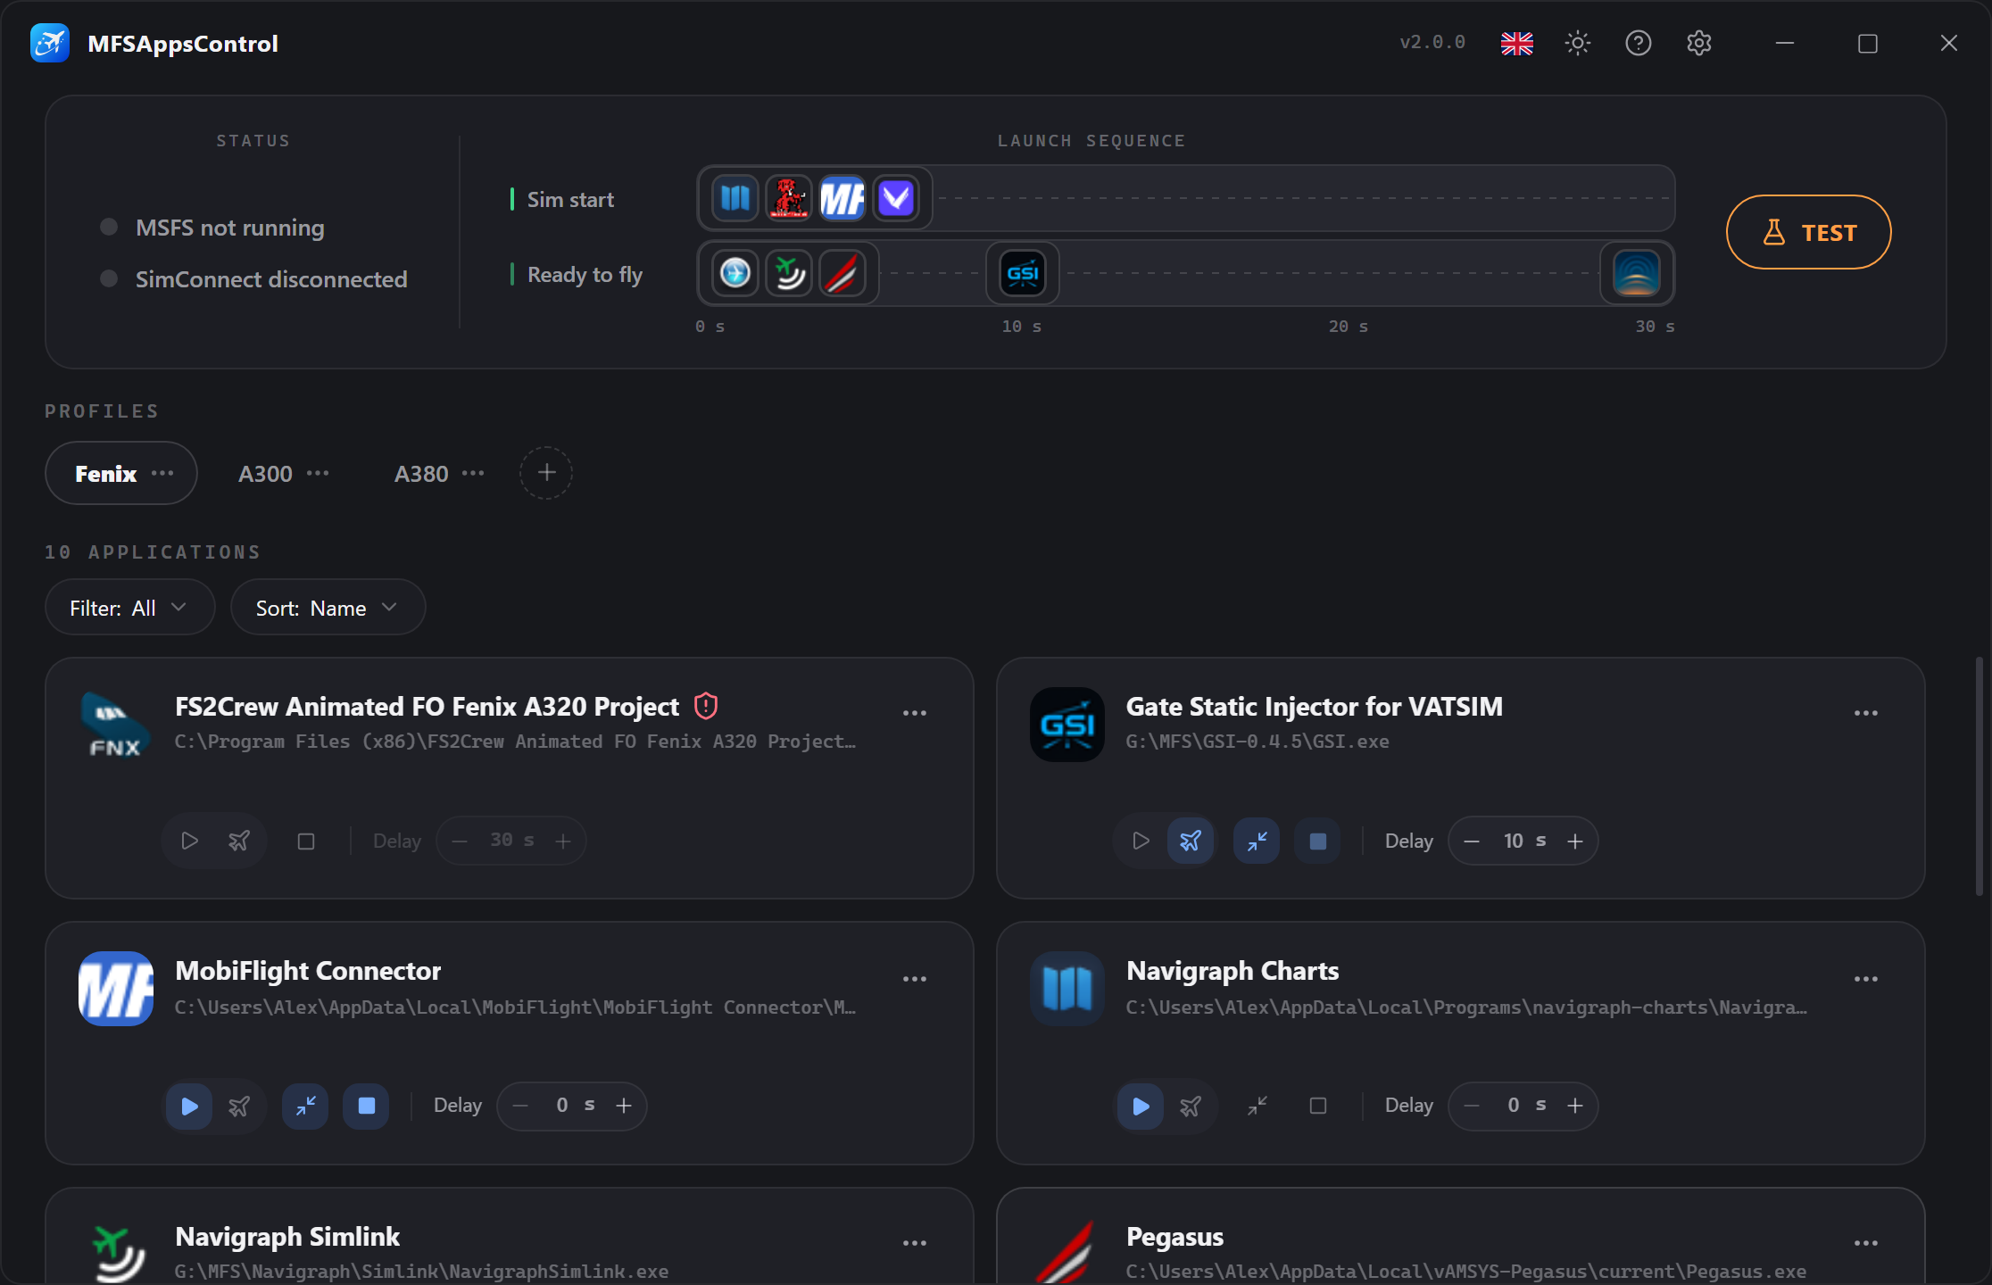Open the Sort: Name dropdown
1992x1285 pixels.
pyautogui.click(x=328, y=608)
